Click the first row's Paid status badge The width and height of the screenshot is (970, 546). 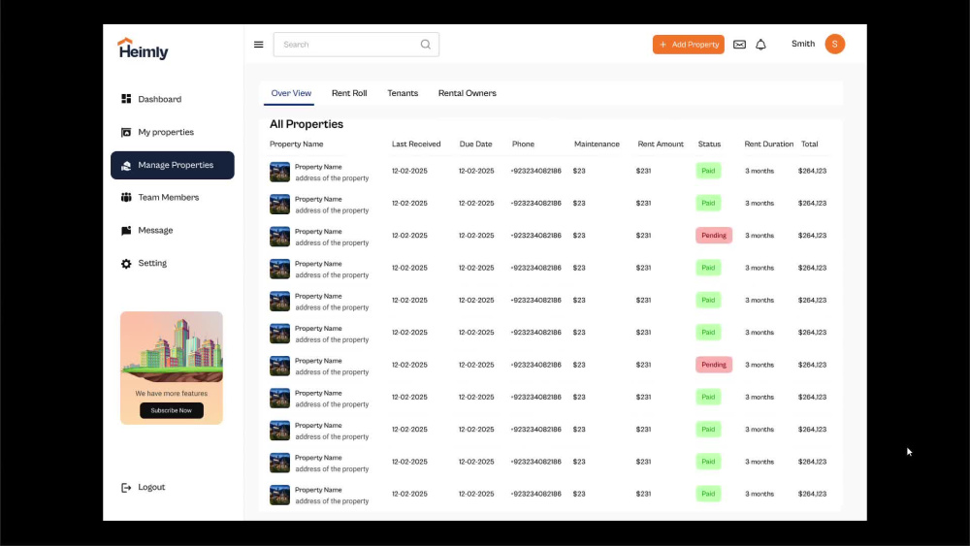708,171
